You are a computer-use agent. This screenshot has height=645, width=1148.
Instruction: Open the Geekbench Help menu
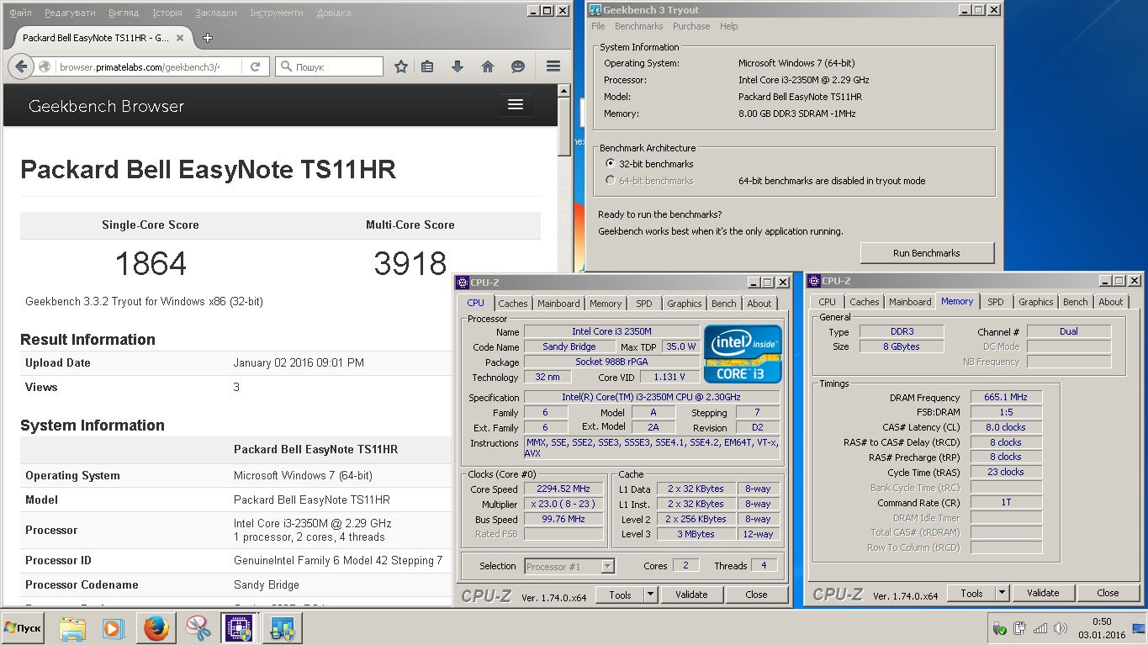click(728, 26)
